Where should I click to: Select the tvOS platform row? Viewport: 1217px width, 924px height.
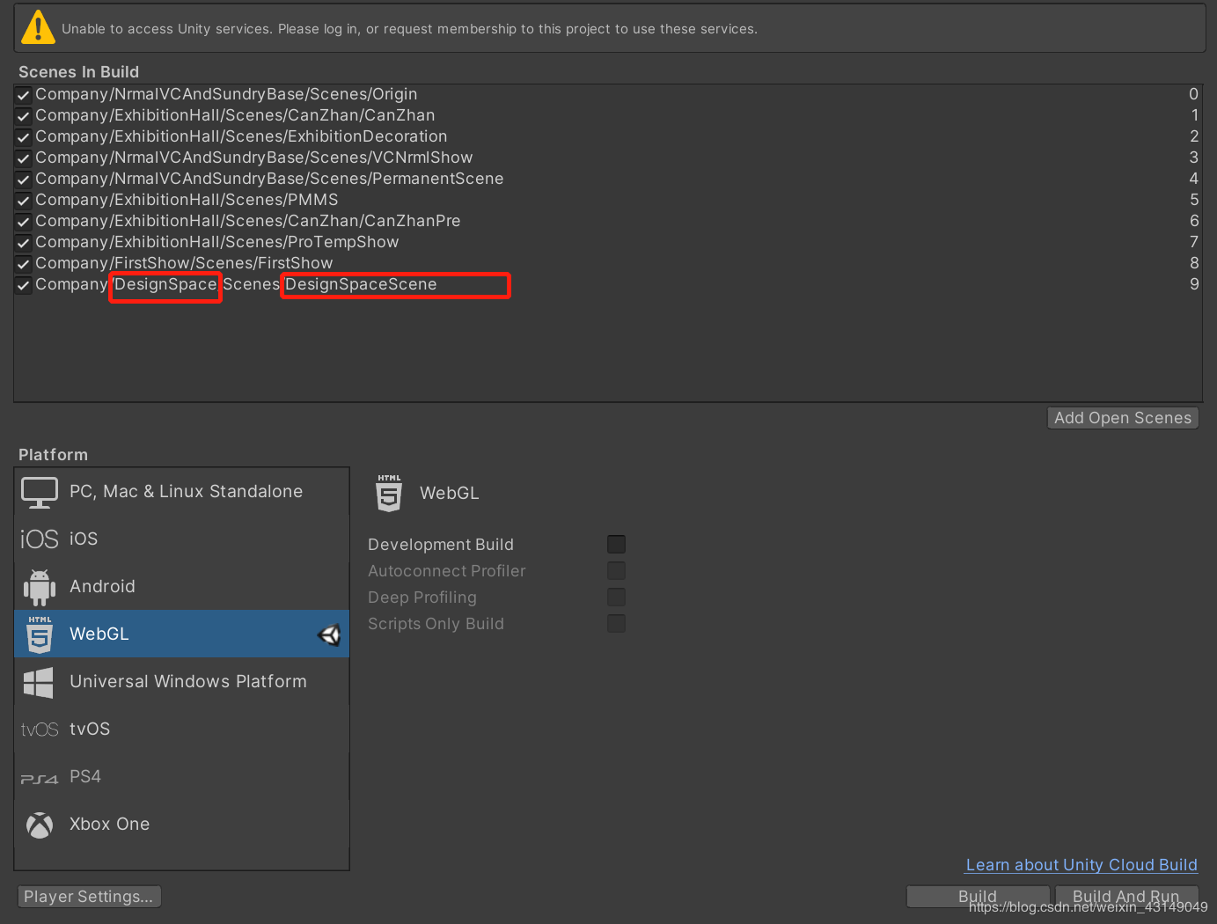182,730
